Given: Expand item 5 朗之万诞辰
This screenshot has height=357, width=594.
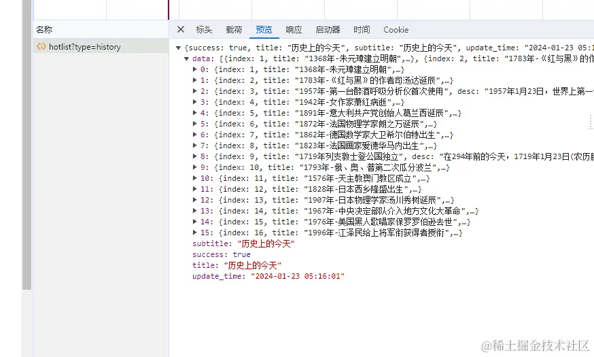Looking at the screenshot, I should [x=195, y=124].
